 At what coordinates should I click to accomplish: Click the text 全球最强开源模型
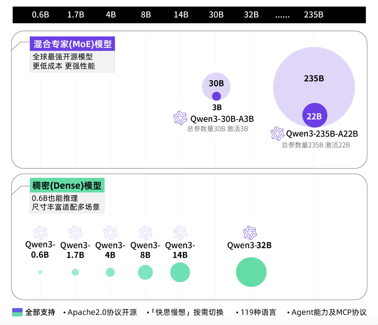63,57
